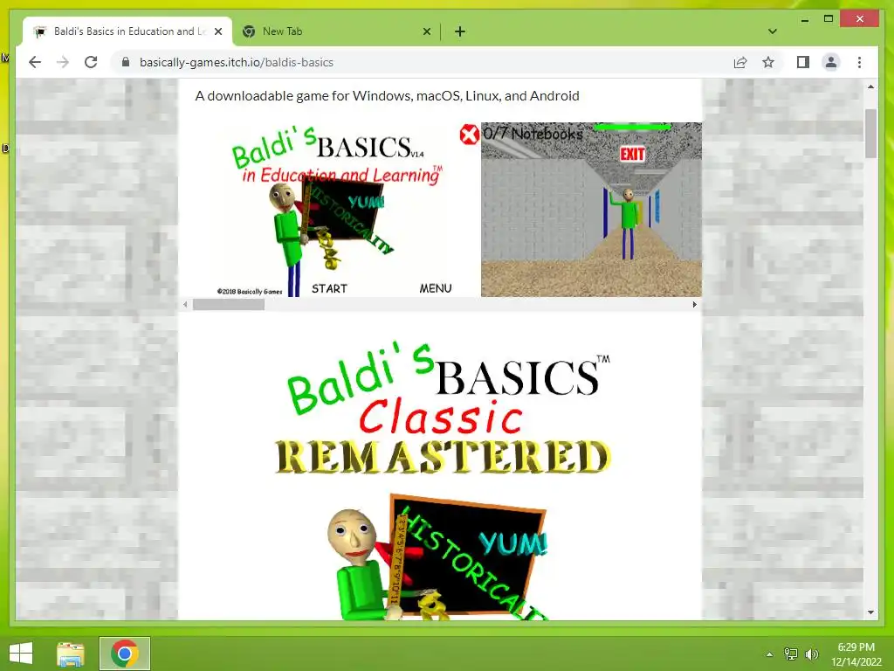Screen dimensions: 894x671
Task: Close the New Tab tab
Action: point(426,32)
